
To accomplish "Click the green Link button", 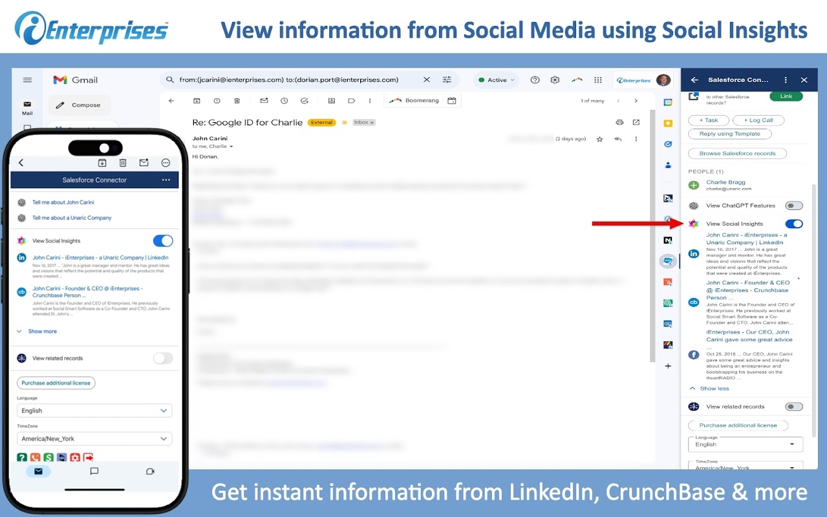I will pyautogui.click(x=786, y=96).
